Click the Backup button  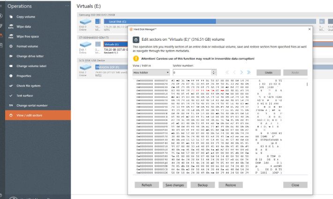tap(202, 185)
